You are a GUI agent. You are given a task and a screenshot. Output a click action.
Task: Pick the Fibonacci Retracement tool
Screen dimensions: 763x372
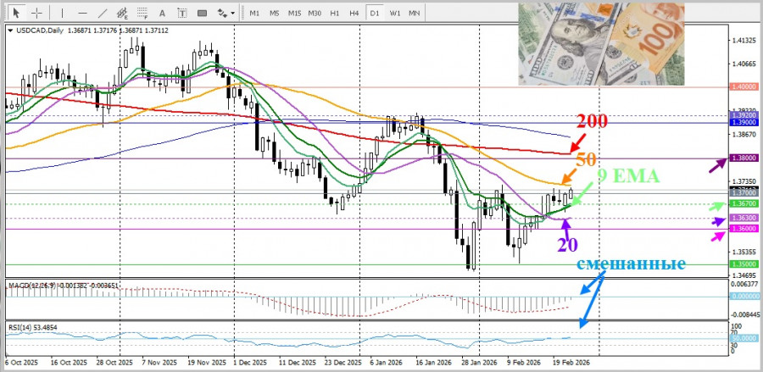[x=142, y=13]
